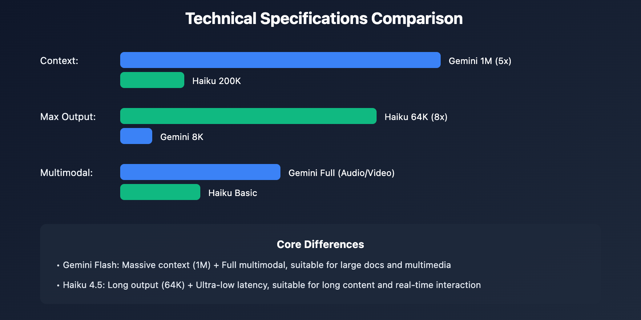This screenshot has height=320, width=641.
Task: Select the Context row label
Action: point(59,61)
